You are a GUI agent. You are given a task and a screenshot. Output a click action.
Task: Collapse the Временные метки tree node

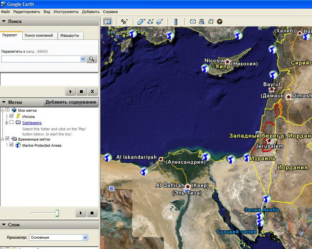click(3, 139)
